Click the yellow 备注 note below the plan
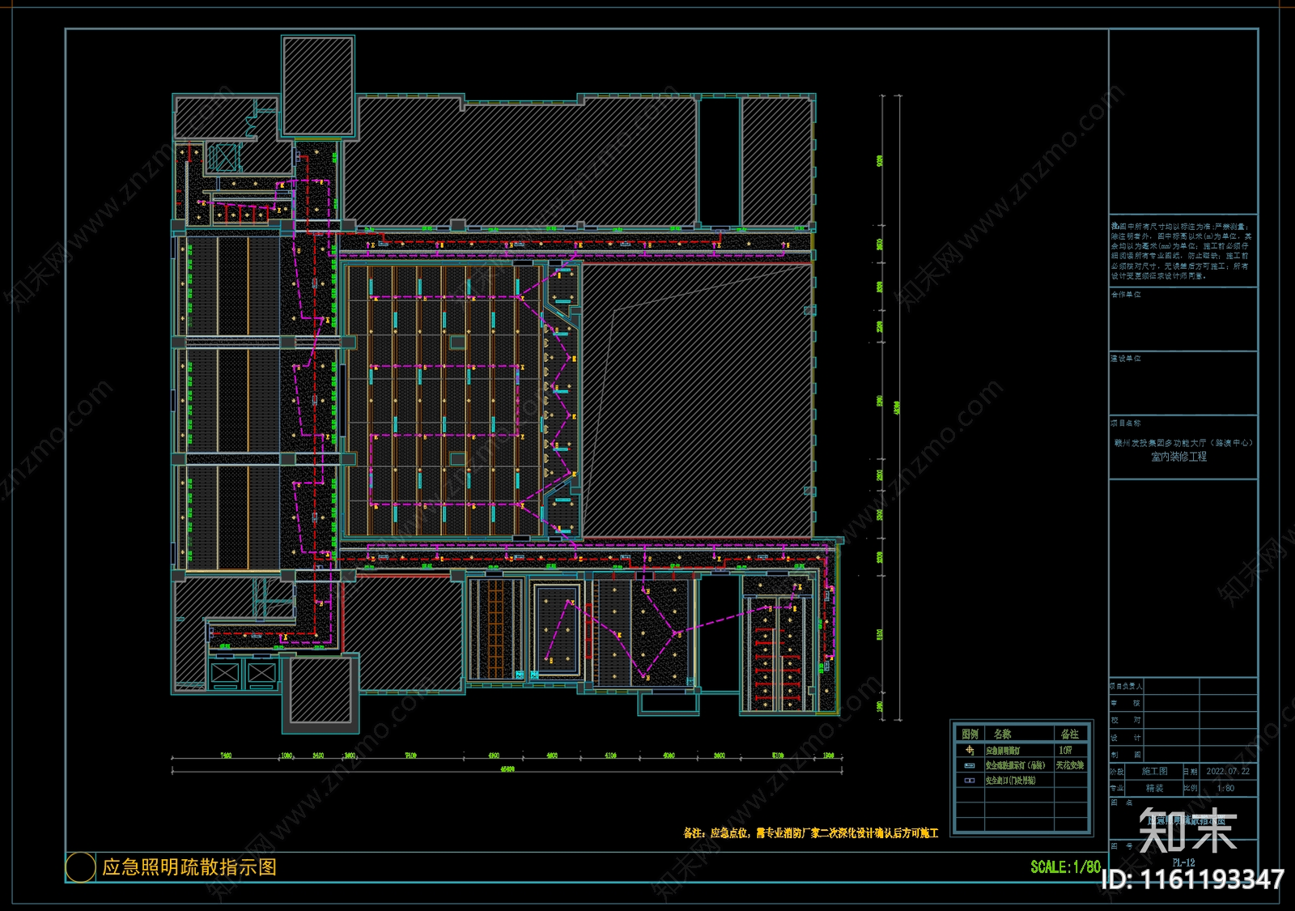 811,833
